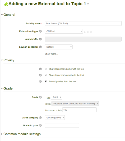The height and width of the screenshot is (141, 125).
Task: Click the Maximum points input field
Action: click(x=80, y=110)
